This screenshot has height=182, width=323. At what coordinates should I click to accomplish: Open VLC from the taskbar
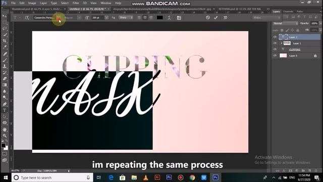146,177
